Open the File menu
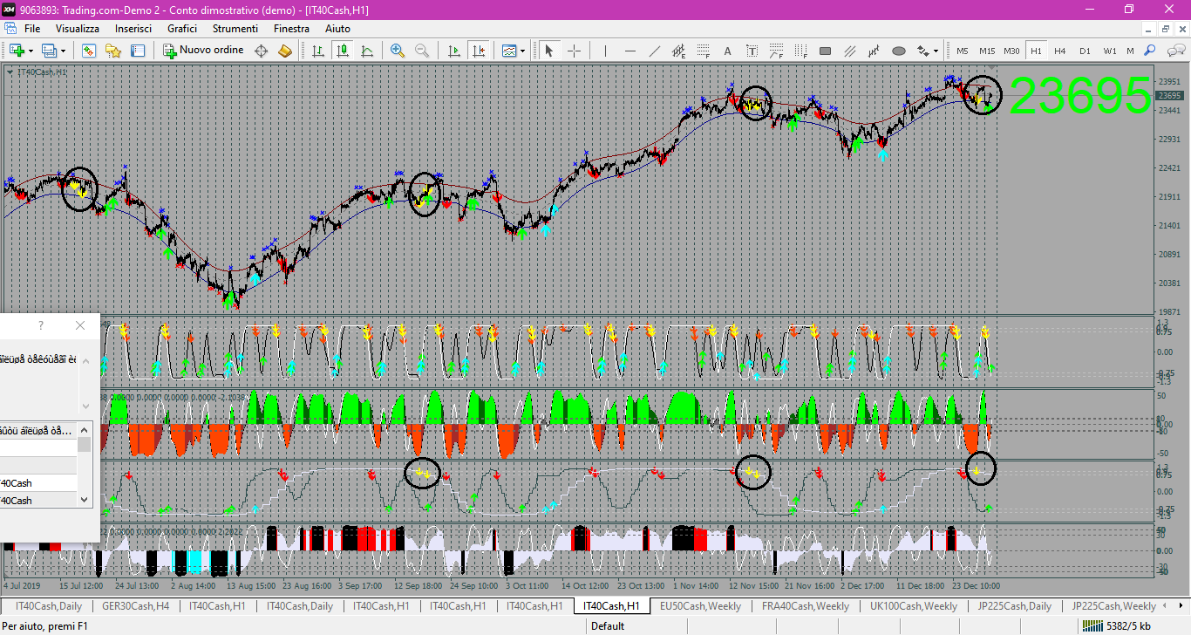Viewport: 1191px width, 635px height. tap(32, 29)
